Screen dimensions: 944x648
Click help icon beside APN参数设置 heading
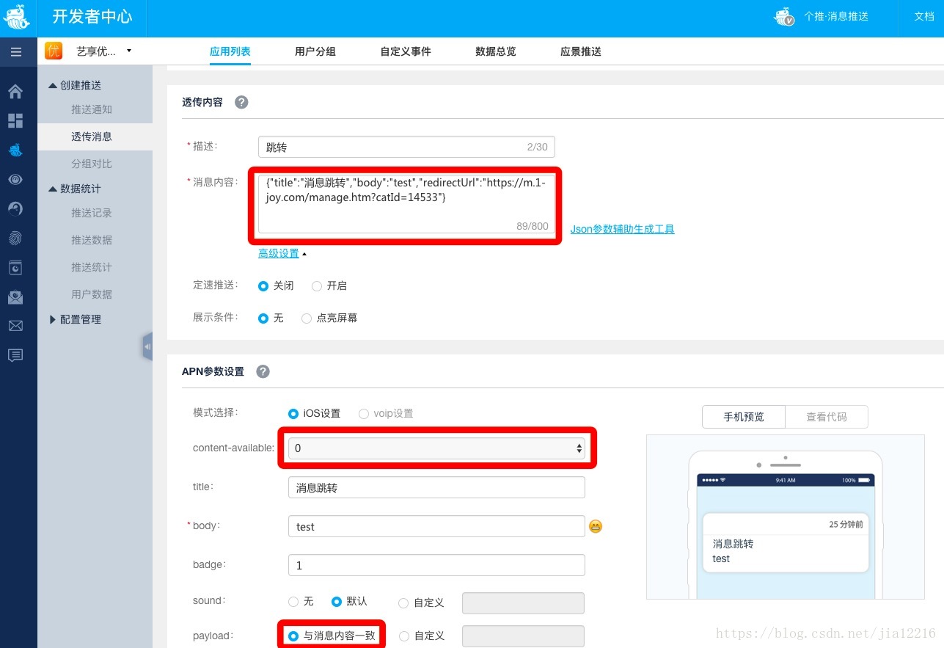pos(263,371)
